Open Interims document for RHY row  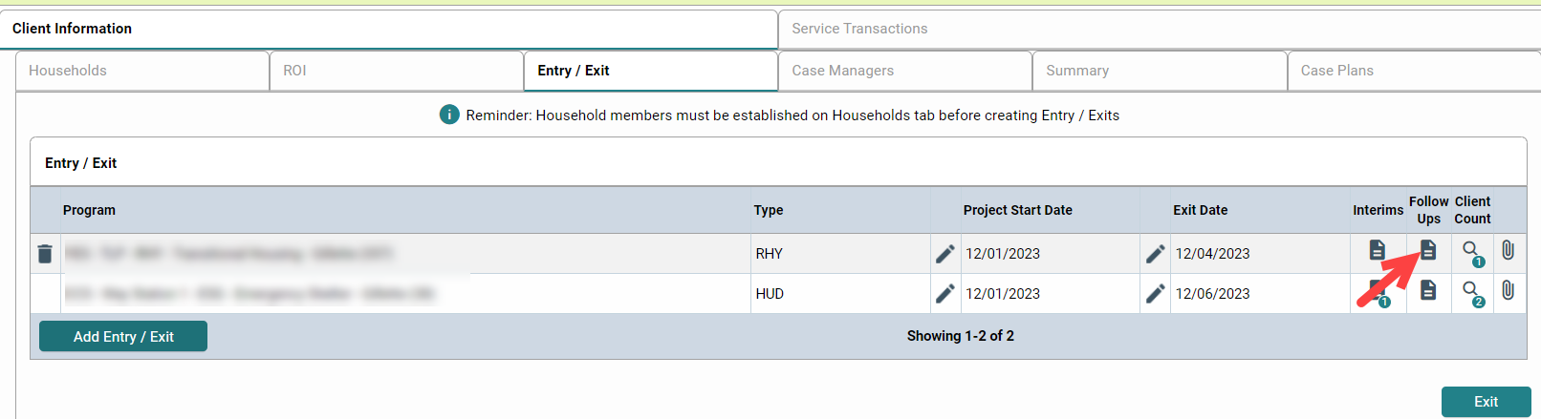click(x=1377, y=250)
